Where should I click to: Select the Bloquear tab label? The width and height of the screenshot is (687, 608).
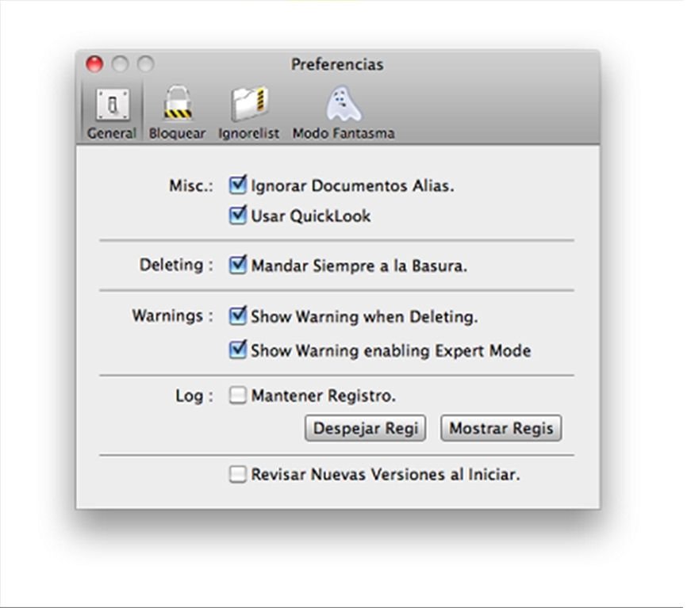[177, 133]
